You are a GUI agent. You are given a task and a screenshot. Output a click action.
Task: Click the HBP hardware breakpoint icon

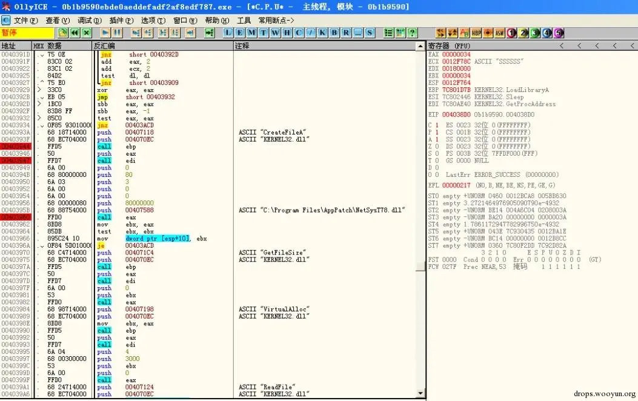point(476,33)
